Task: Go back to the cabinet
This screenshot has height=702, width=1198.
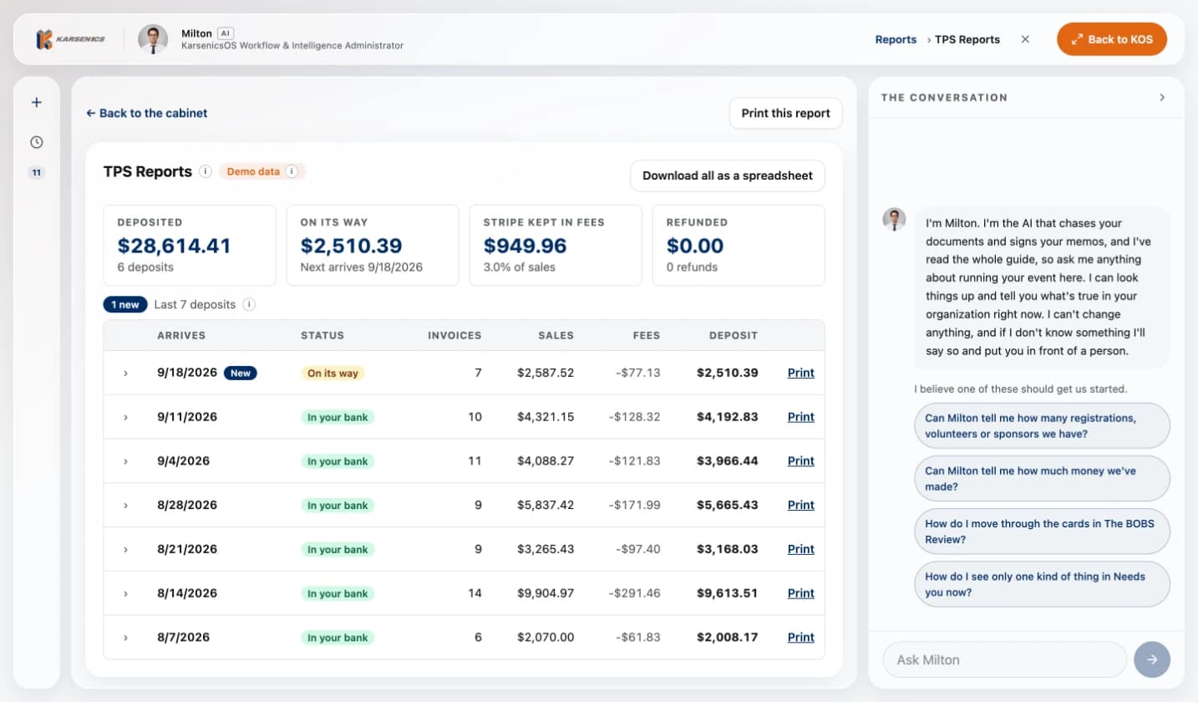Action: coord(146,113)
